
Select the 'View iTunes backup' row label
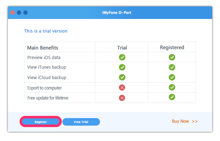coord(47,67)
